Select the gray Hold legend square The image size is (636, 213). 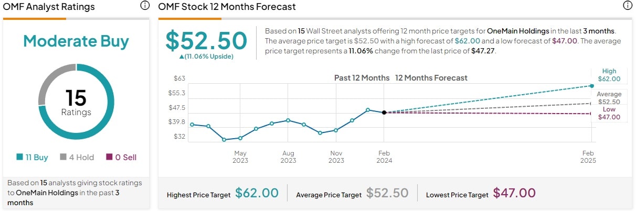(63, 157)
